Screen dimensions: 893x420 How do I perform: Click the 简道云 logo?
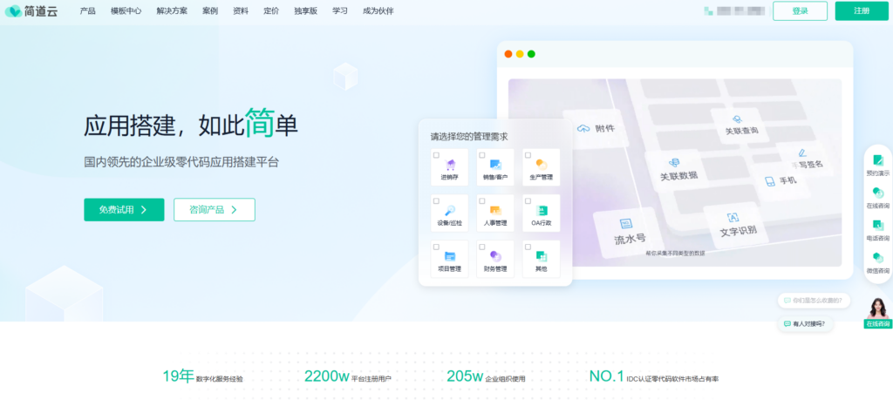point(31,10)
